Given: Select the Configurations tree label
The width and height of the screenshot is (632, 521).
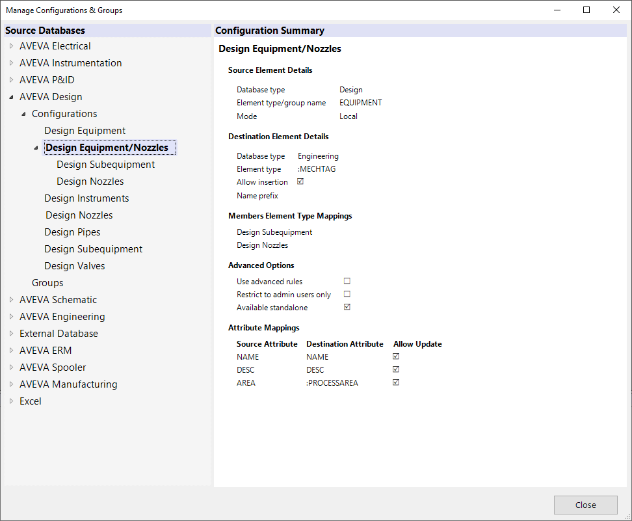Looking at the screenshot, I should click(x=64, y=114).
